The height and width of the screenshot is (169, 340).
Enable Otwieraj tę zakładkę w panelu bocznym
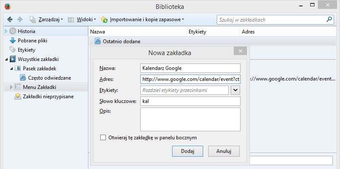pos(103,138)
